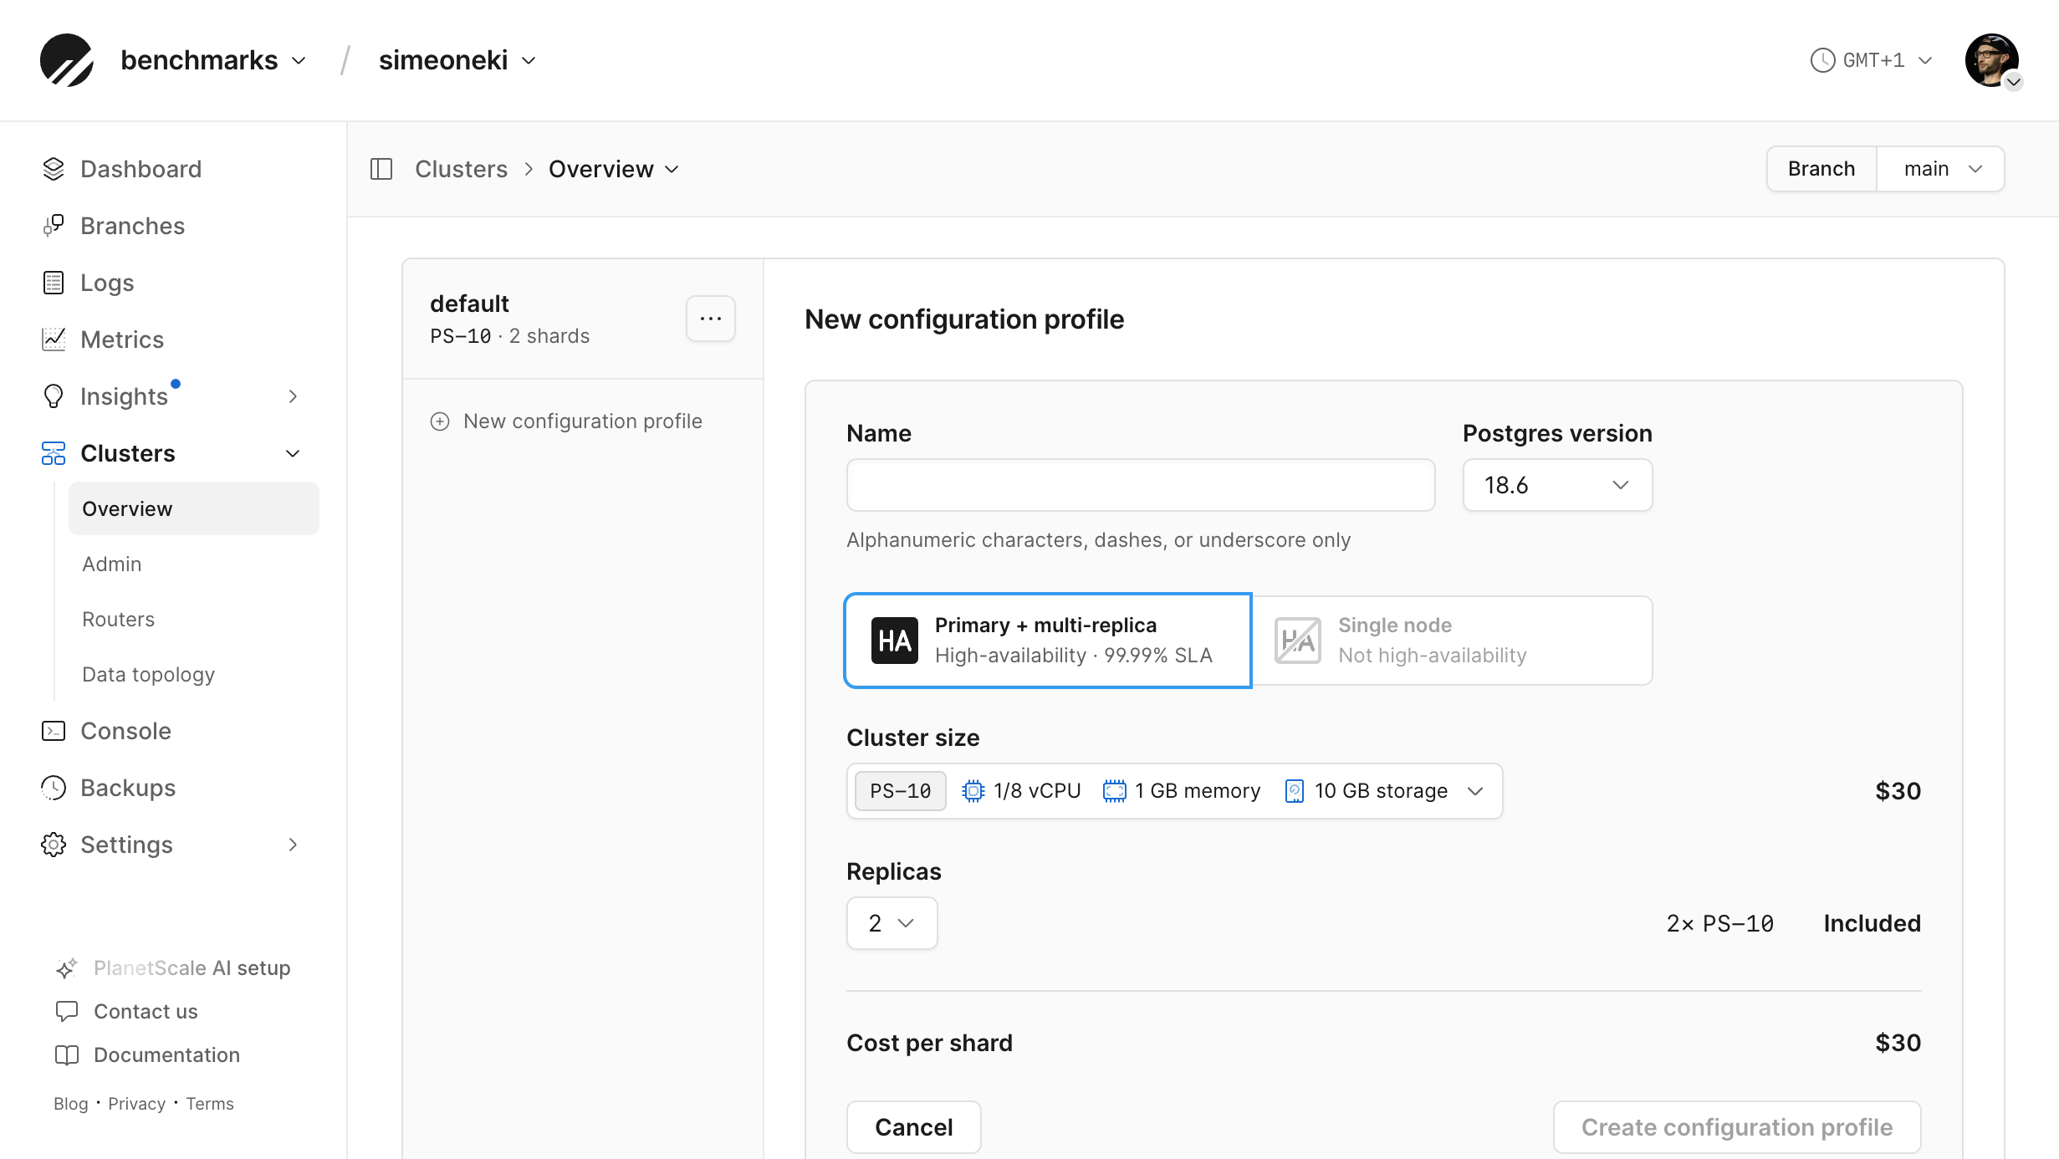Open the GMT+1 timezone dropdown
This screenshot has width=2059, height=1159.
[x=1872, y=60]
